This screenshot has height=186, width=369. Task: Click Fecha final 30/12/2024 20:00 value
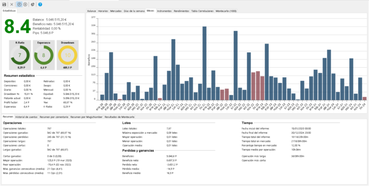[301, 133]
